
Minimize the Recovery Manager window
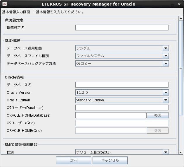173,4
